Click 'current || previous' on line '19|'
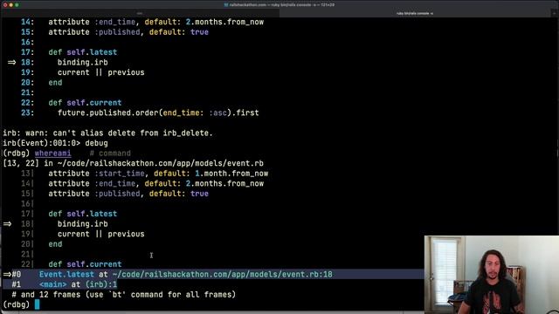The height and width of the screenshot is (314, 559). point(101,234)
